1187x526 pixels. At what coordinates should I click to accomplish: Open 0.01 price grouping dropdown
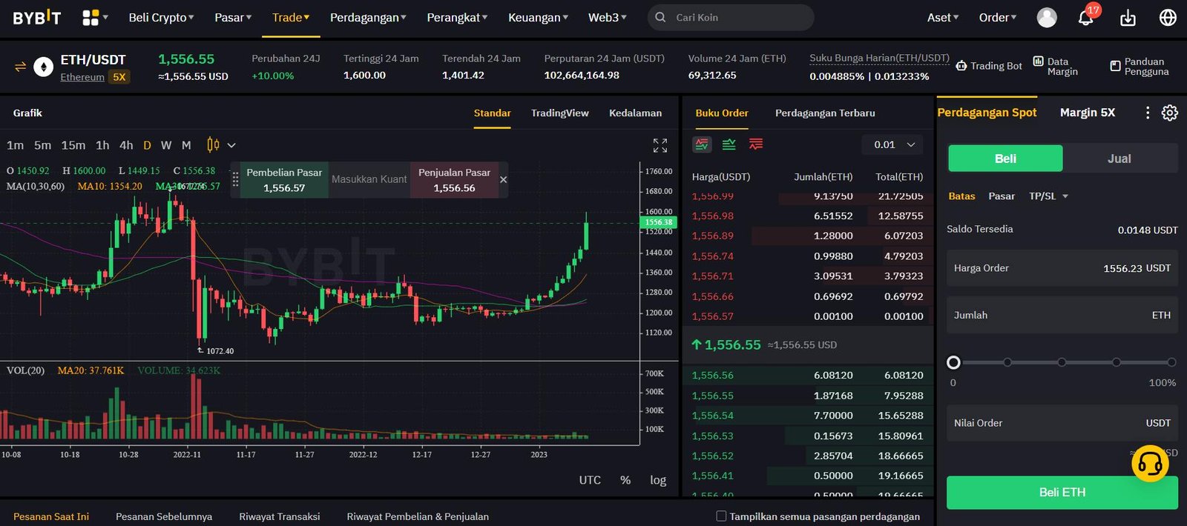click(893, 144)
